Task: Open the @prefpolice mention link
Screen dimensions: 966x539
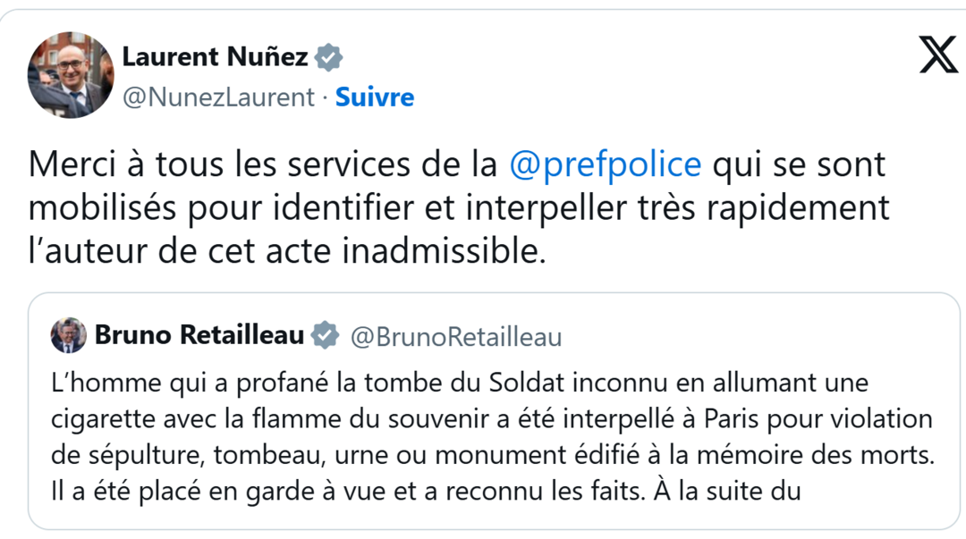Action: [605, 165]
